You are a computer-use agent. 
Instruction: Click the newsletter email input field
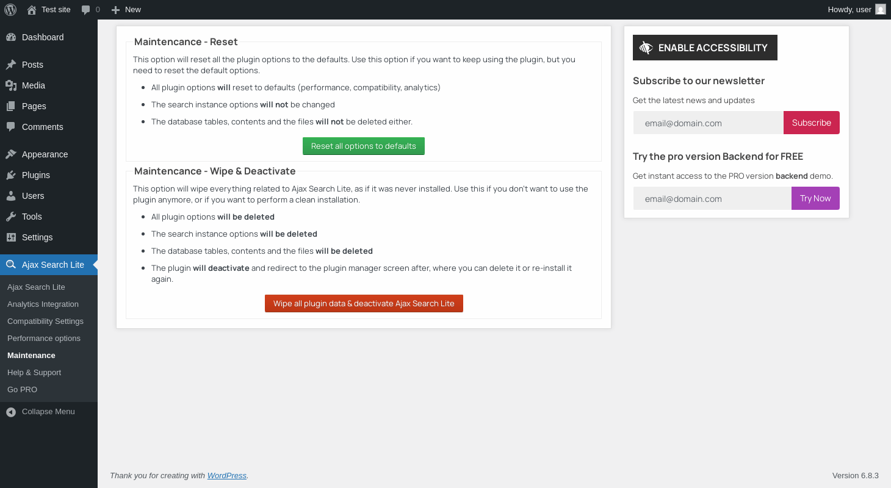tap(708, 123)
